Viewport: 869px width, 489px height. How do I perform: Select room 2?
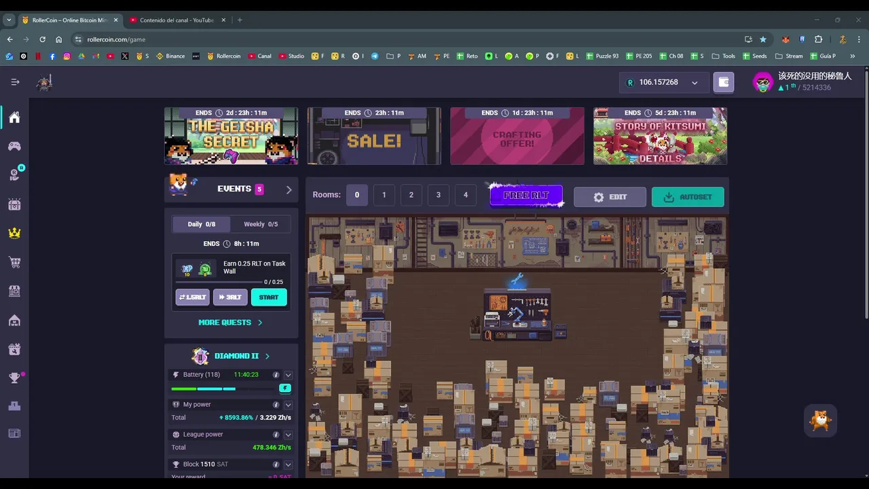[x=411, y=195]
